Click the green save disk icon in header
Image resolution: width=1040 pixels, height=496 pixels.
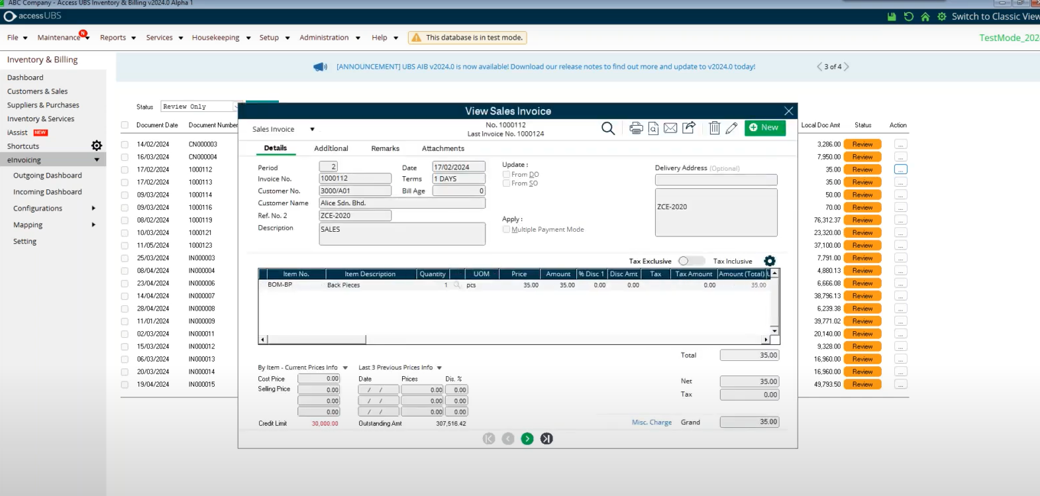pyautogui.click(x=892, y=17)
